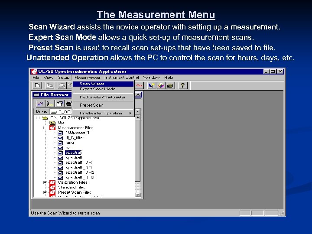The height and width of the screenshot is (234, 312).
Task: Close the File Browser panel
Action: [x=138, y=94]
